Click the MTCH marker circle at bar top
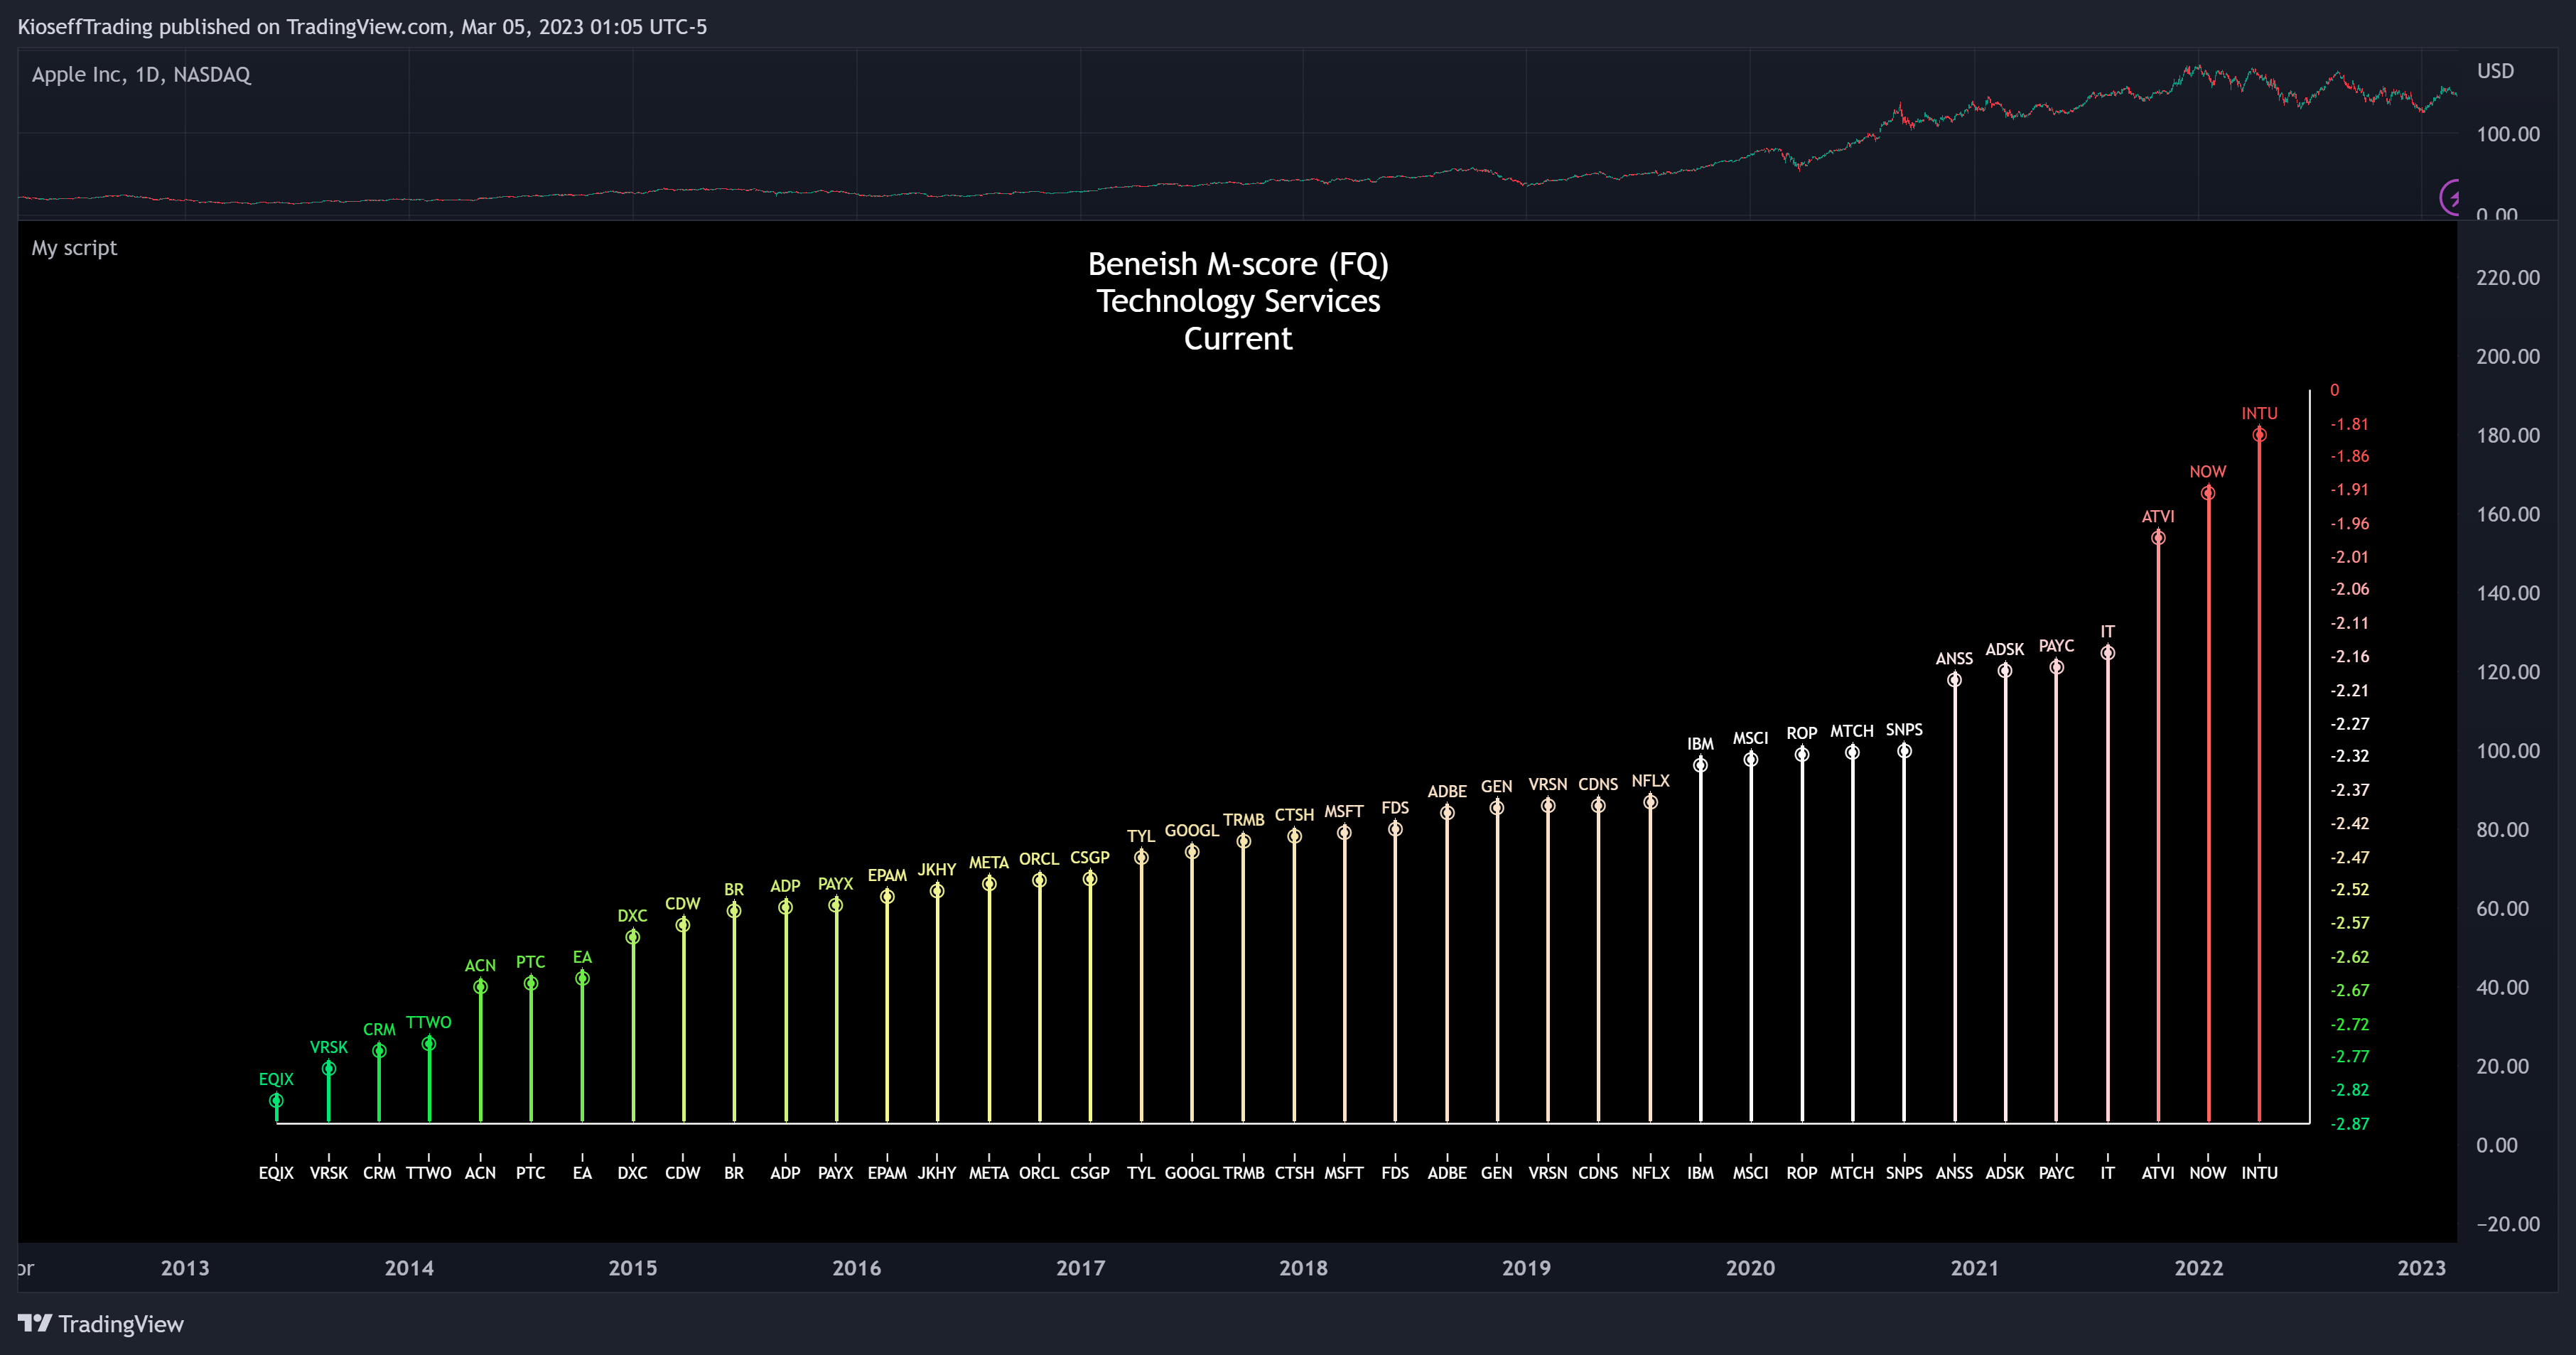 pyautogui.click(x=1852, y=752)
